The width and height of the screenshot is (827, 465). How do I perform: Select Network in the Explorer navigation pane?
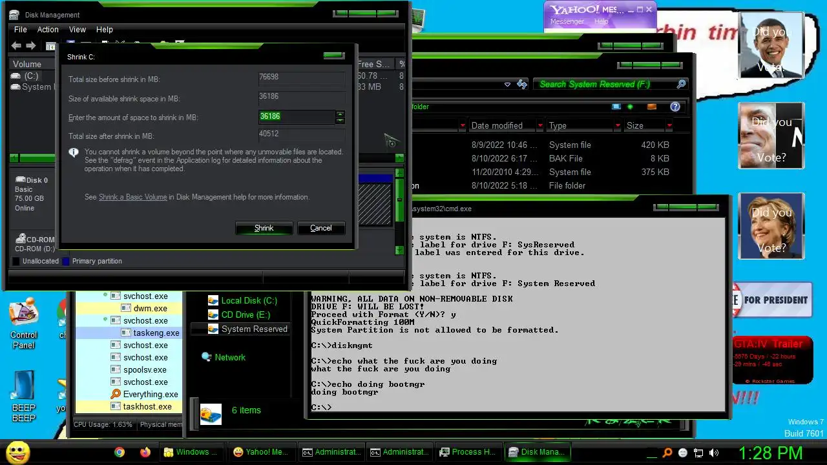(224, 357)
